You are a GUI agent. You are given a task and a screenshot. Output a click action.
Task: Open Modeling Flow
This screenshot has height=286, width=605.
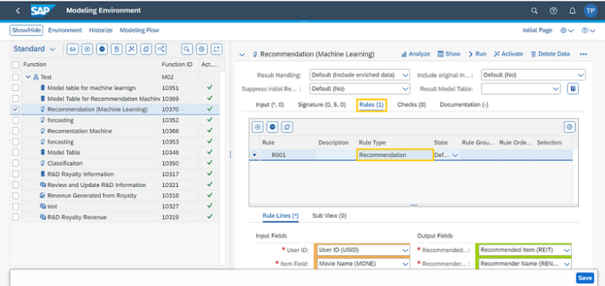[139, 30]
